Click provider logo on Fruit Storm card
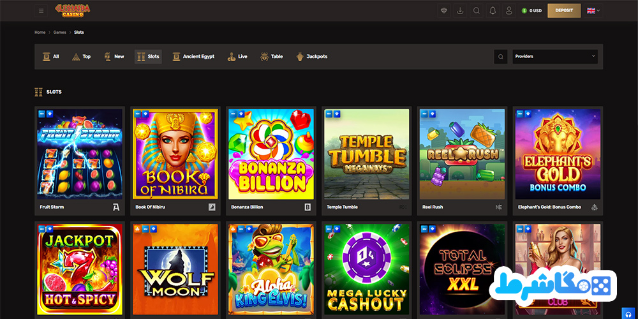The width and height of the screenshot is (638, 319). [116, 207]
